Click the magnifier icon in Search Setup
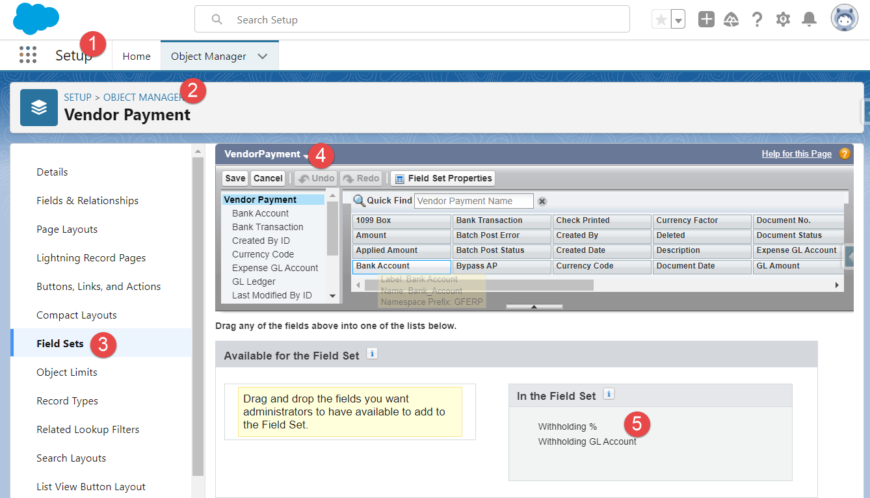 [x=217, y=20]
